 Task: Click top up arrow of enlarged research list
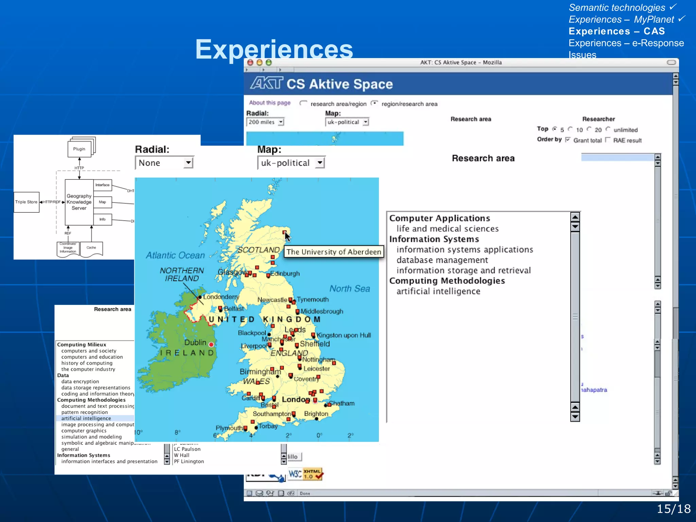point(575,217)
